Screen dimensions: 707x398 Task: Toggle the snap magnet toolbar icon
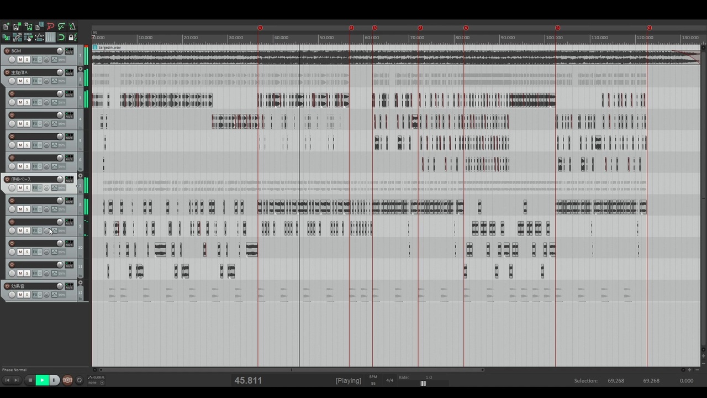[x=61, y=37]
